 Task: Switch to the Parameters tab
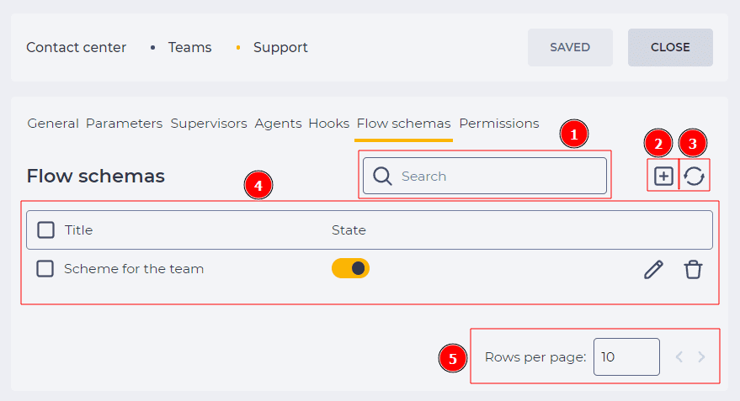[x=124, y=124]
